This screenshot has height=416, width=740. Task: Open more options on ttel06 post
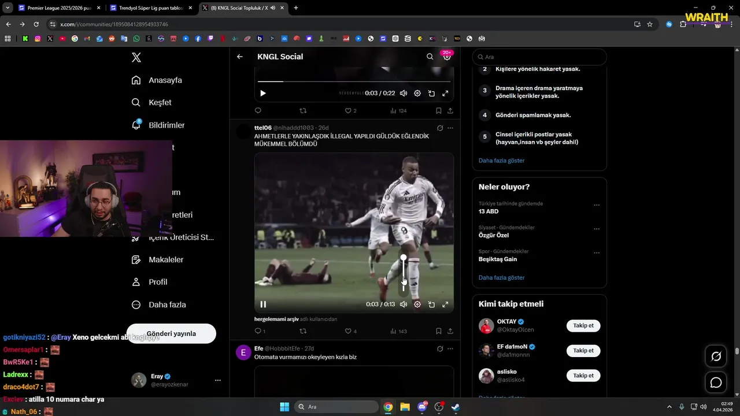tap(450, 128)
